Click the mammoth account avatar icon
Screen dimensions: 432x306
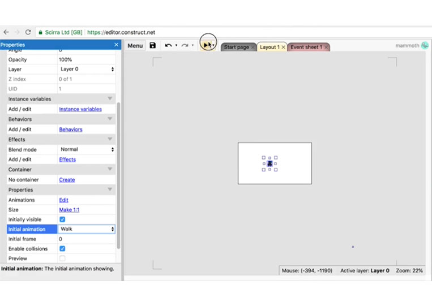(425, 45)
